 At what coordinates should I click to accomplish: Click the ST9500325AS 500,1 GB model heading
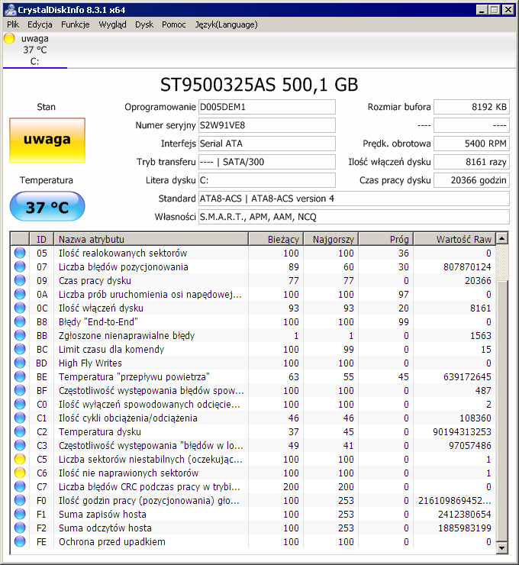(259, 85)
